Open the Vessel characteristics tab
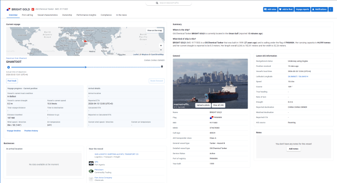 click(48, 15)
